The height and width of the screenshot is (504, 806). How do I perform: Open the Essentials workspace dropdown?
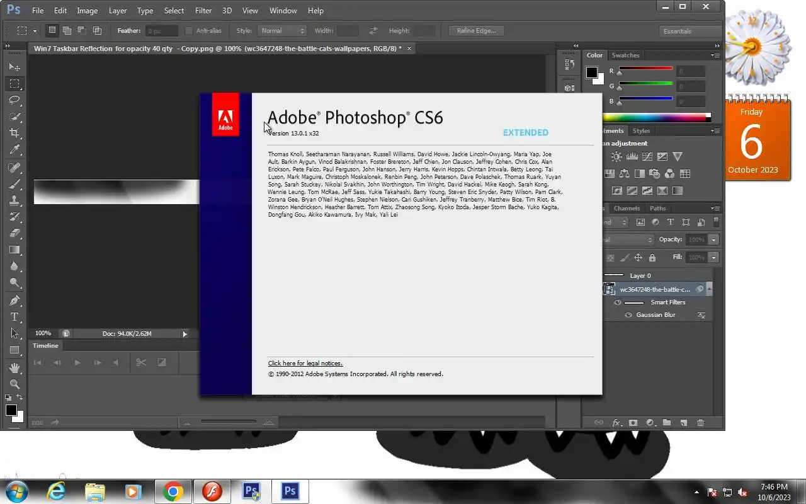pos(690,31)
